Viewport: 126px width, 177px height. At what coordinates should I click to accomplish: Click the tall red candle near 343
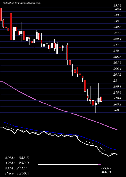(11, 27)
